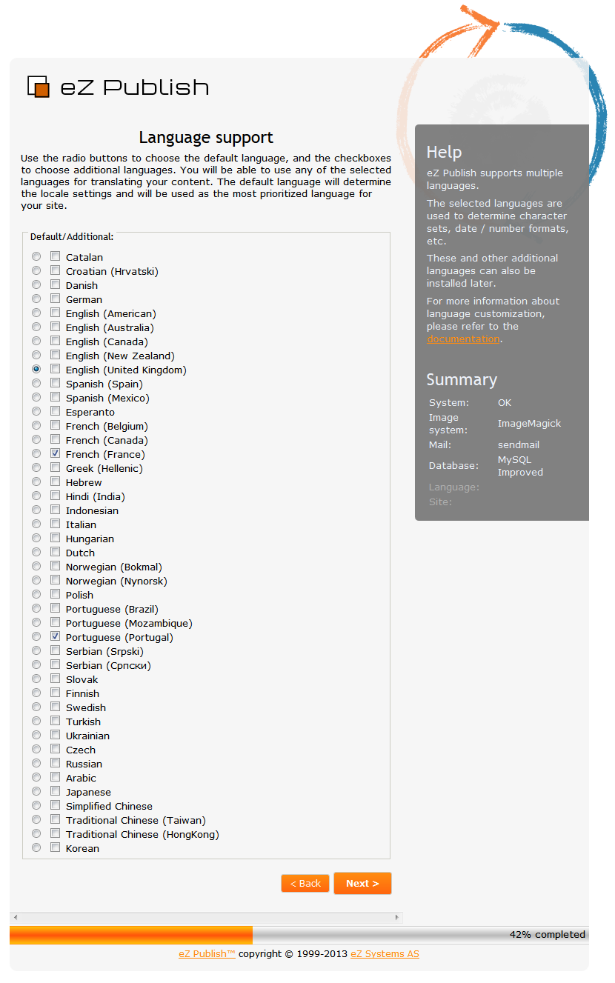
Task: Open the documentation link in Help
Action: [x=463, y=339]
